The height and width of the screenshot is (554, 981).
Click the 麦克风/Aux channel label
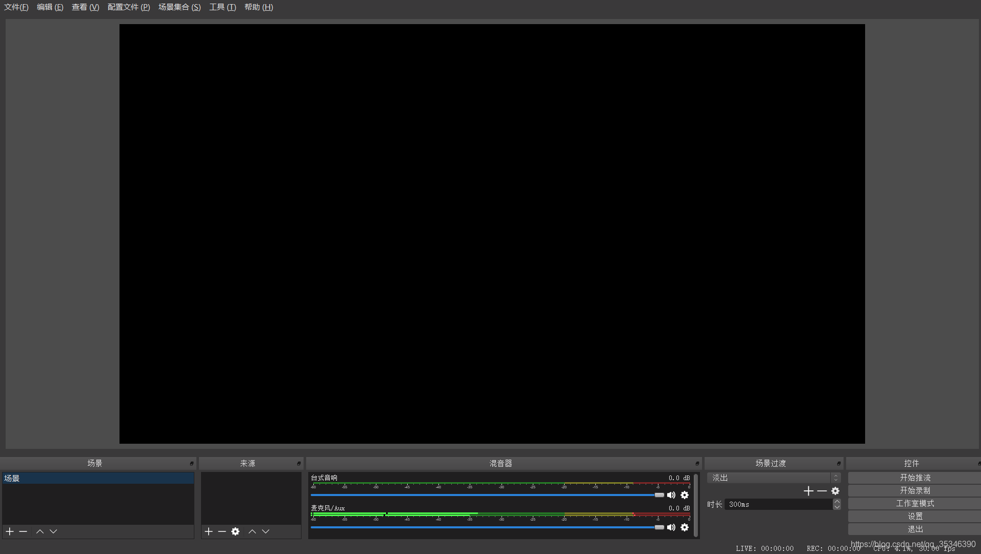pyautogui.click(x=328, y=508)
